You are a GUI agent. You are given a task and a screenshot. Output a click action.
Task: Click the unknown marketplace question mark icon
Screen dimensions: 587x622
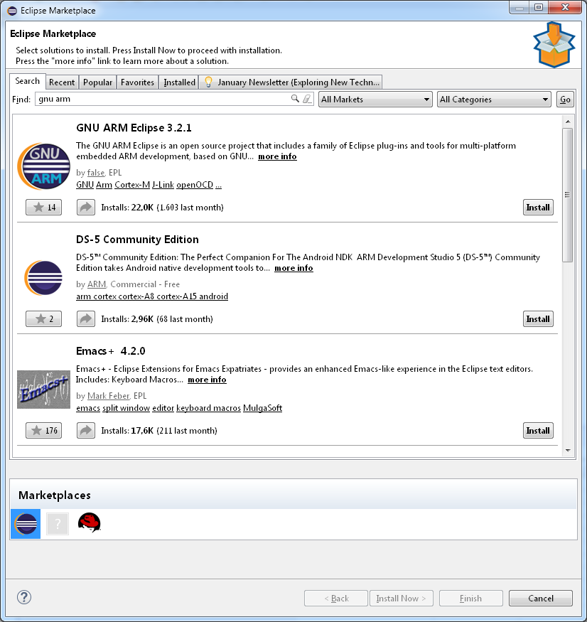[57, 524]
